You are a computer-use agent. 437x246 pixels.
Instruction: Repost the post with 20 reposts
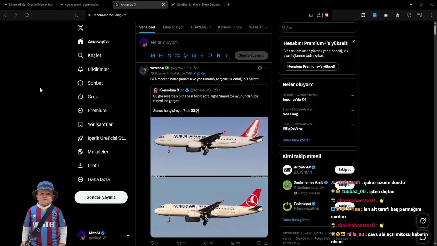tap(181, 243)
